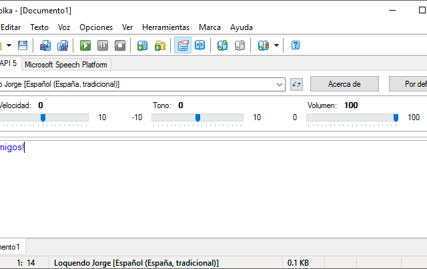Open the Opciones menu
Screen dimensions: 427x269
[x=96, y=27]
